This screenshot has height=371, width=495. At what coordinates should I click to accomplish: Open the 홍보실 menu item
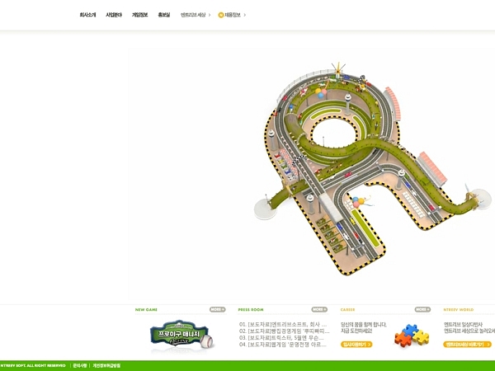[x=164, y=15]
